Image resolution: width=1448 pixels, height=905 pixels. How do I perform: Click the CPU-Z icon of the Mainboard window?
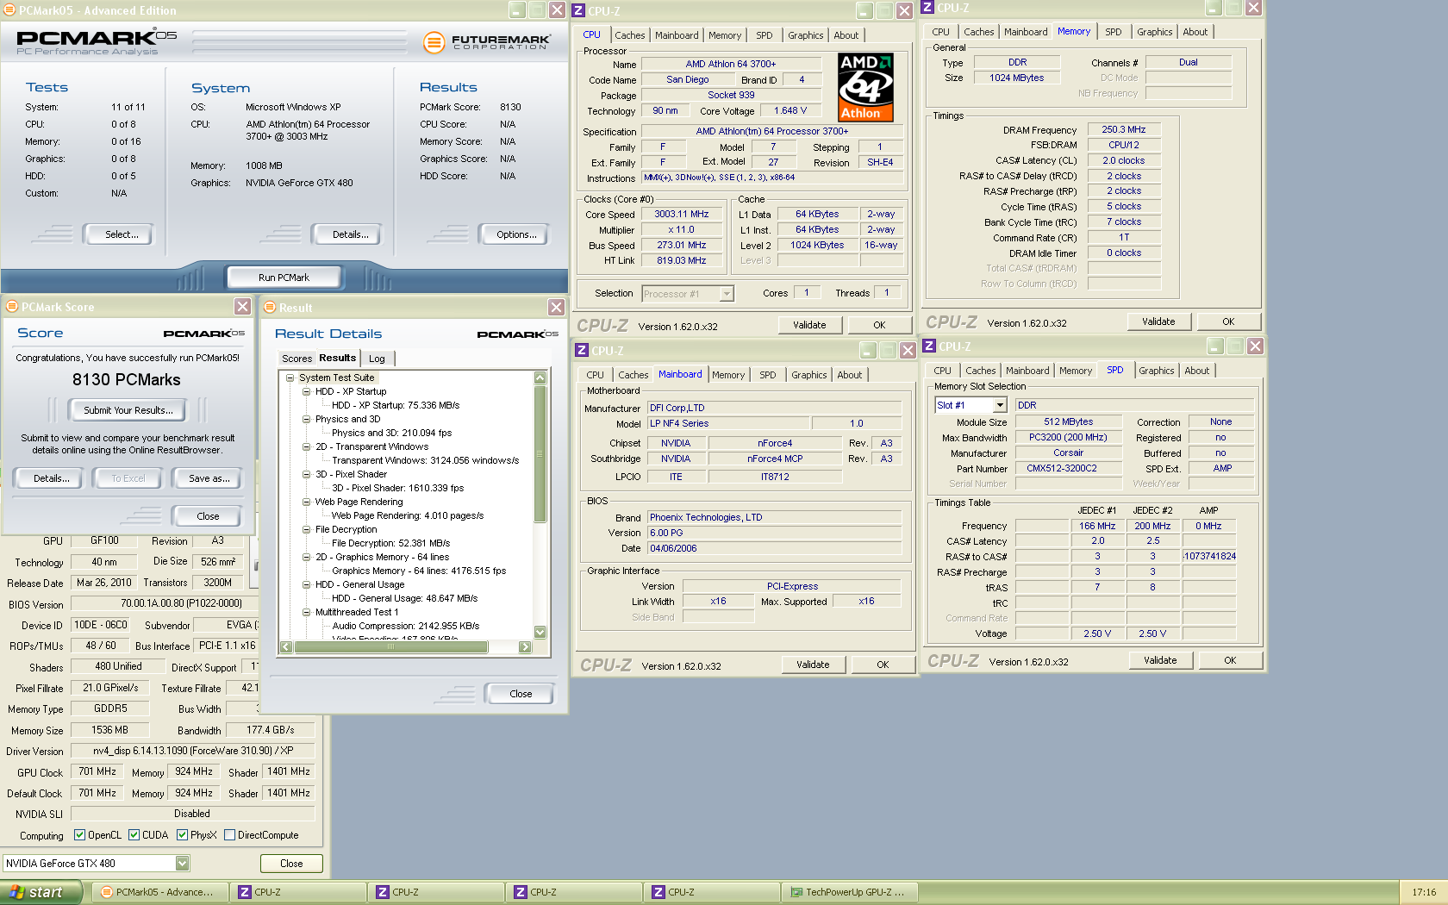pyautogui.click(x=582, y=351)
